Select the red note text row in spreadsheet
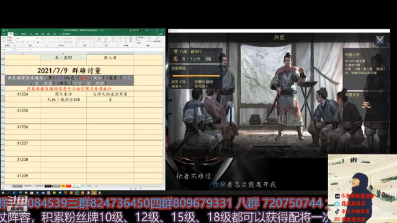The width and height of the screenshot is (397, 223). tap(69, 89)
